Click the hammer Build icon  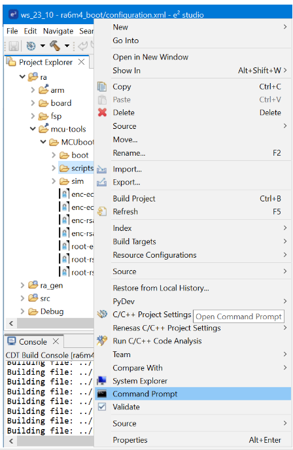55,46
